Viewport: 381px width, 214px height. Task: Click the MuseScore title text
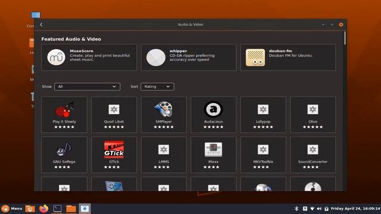click(x=82, y=51)
